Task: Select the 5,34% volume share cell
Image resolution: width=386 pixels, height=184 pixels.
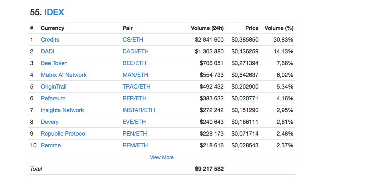Action: (x=285, y=86)
